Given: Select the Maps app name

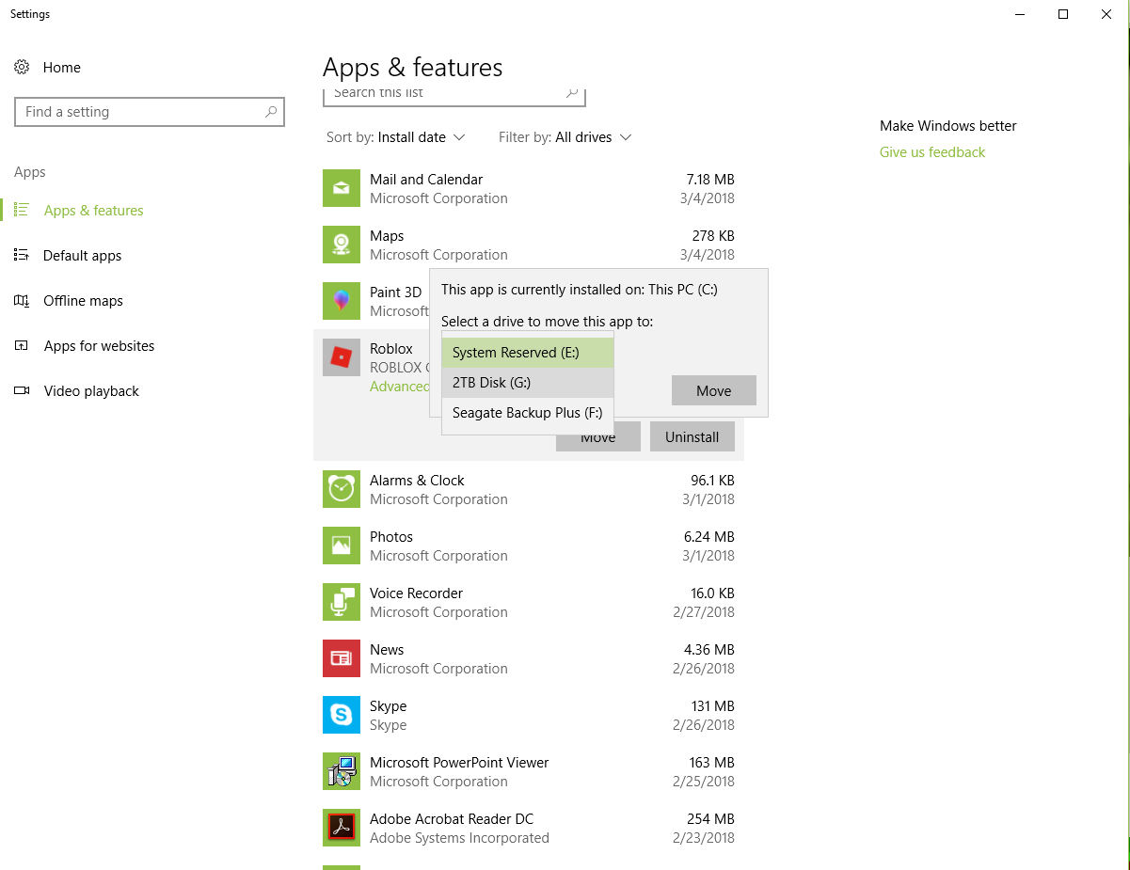Looking at the screenshot, I should tap(387, 236).
